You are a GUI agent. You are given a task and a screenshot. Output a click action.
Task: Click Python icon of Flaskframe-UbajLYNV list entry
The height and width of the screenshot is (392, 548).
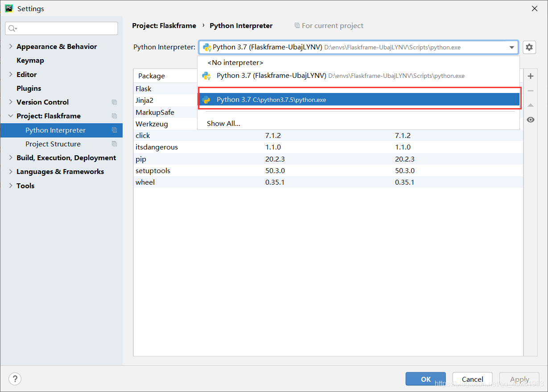point(206,76)
